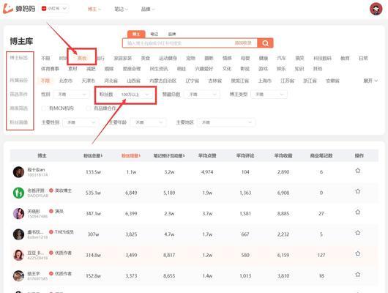The height and width of the screenshot is (293, 388).
Task: Open the green DADDYLAB avatar
Action: pyautogui.click(x=18, y=193)
